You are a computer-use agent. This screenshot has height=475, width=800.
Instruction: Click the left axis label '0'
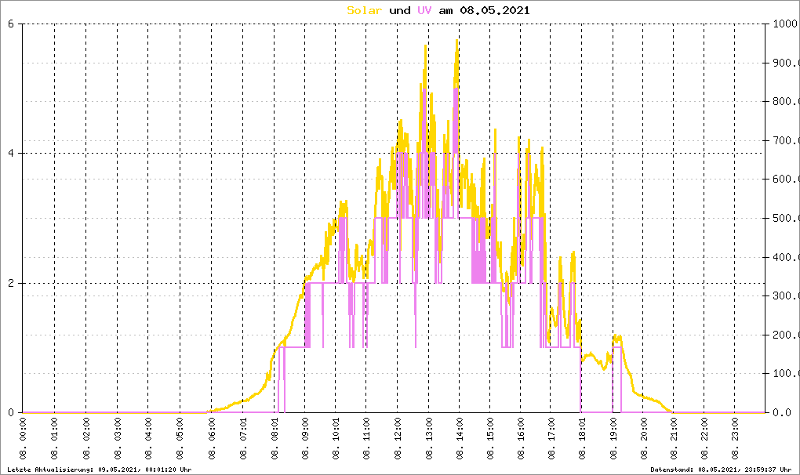pyautogui.click(x=11, y=412)
